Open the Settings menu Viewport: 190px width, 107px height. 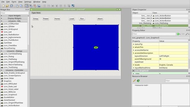28,2
